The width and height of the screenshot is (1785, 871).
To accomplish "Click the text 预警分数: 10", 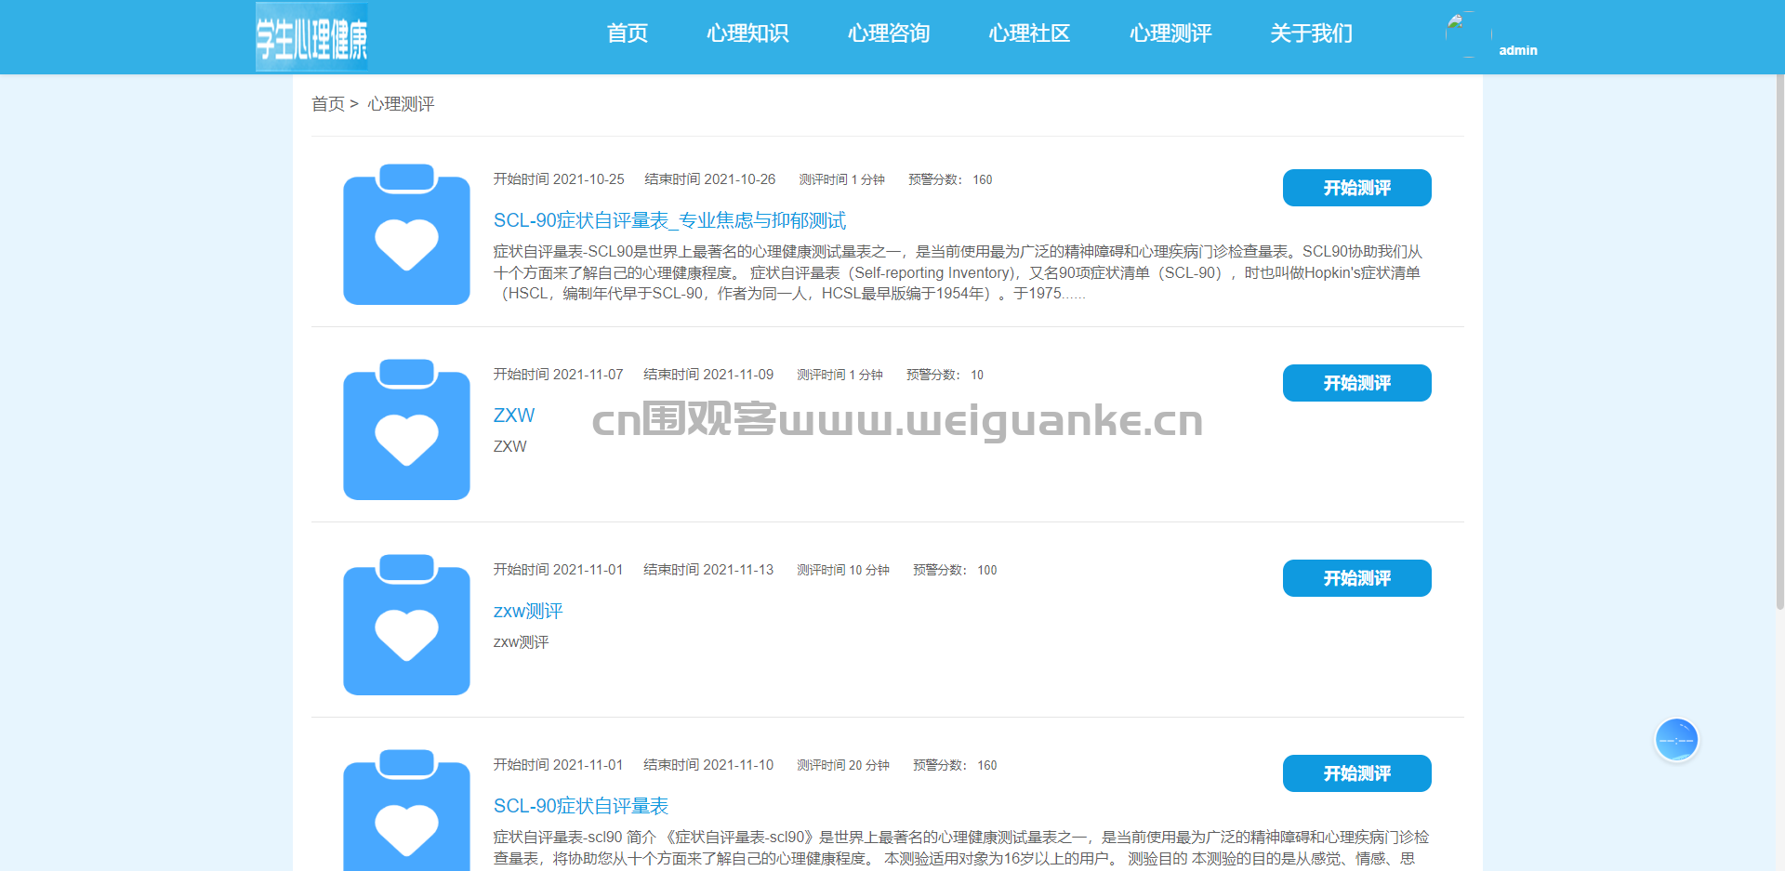I will 945,375.
